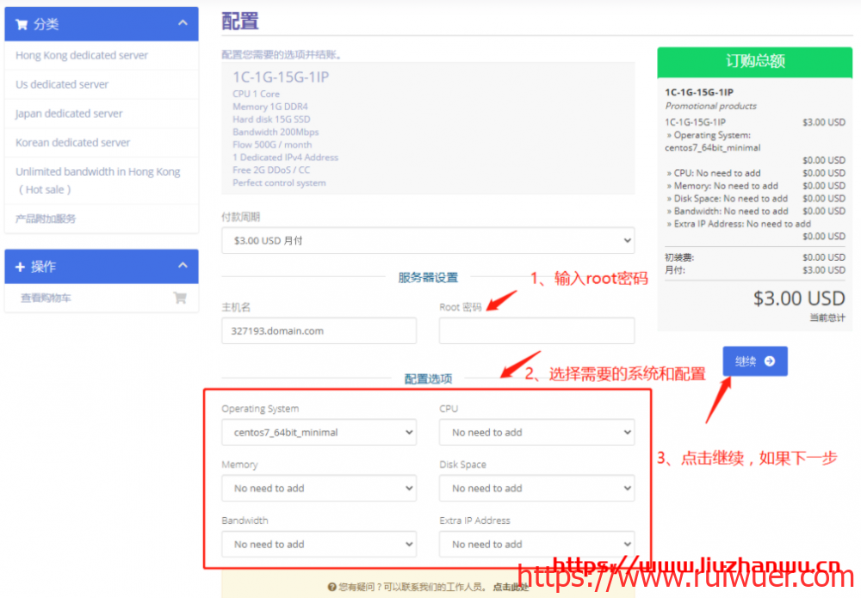The width and height of the screenshot is (861, 598).
Task: Open the 付款周期 billing cycle dropdown
Action: [x=427, y=241]
